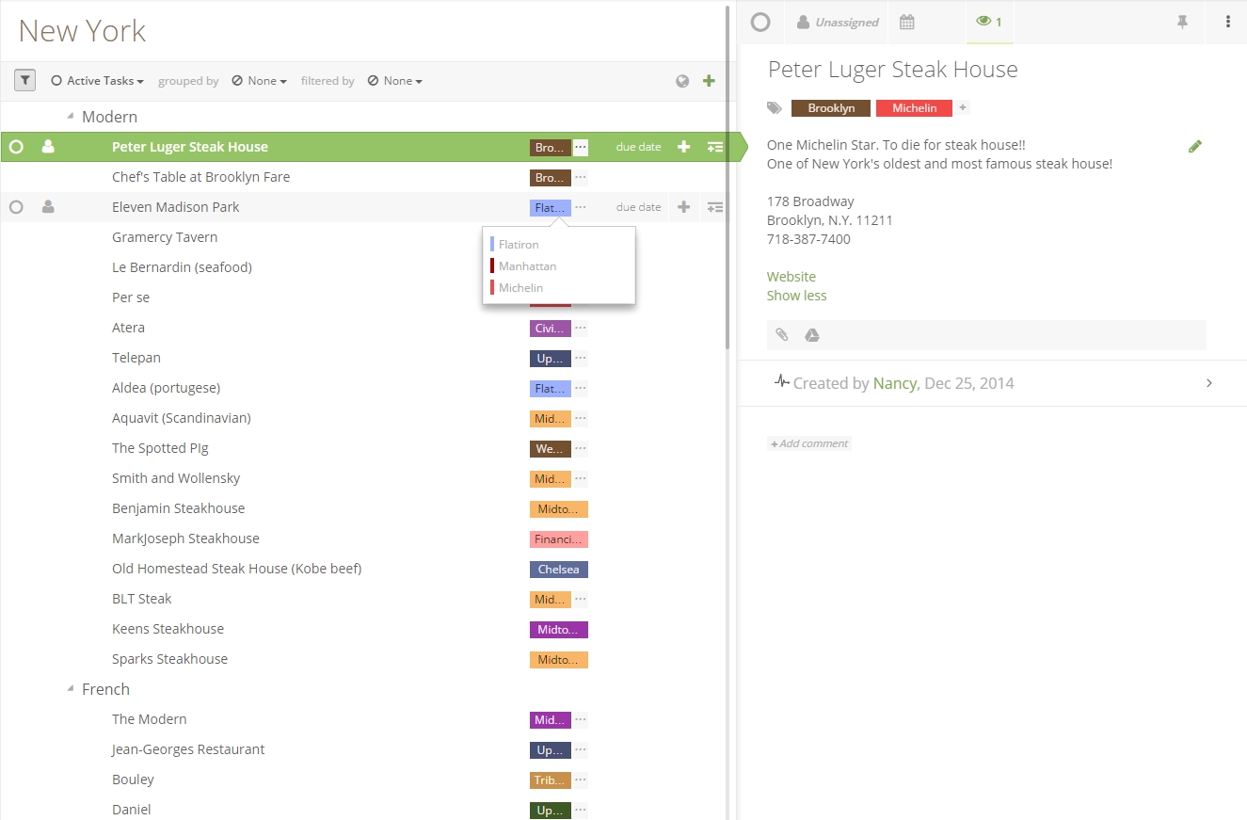Open tag ellipsis on Chef's Table at Brooklyn Fare row
The image size is (1247, 820).
(581, 177)
